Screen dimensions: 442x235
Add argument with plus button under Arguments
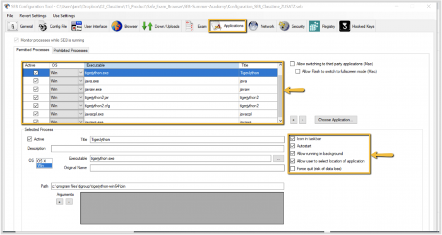[60, 202]
